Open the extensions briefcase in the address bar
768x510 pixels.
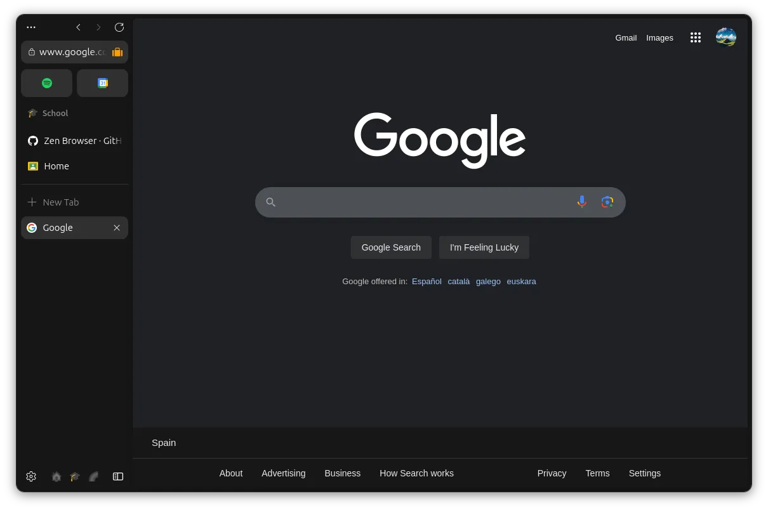[117, 52]
